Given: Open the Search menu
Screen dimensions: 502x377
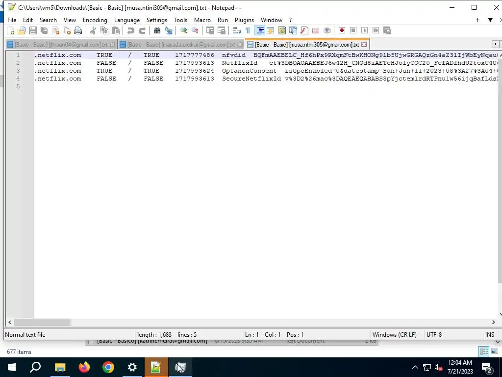Looking at the screenshot, I should [48, 20].
